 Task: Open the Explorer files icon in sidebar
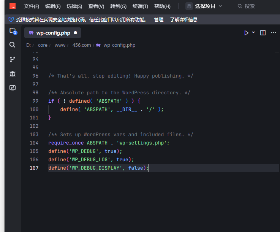[13, 31]
